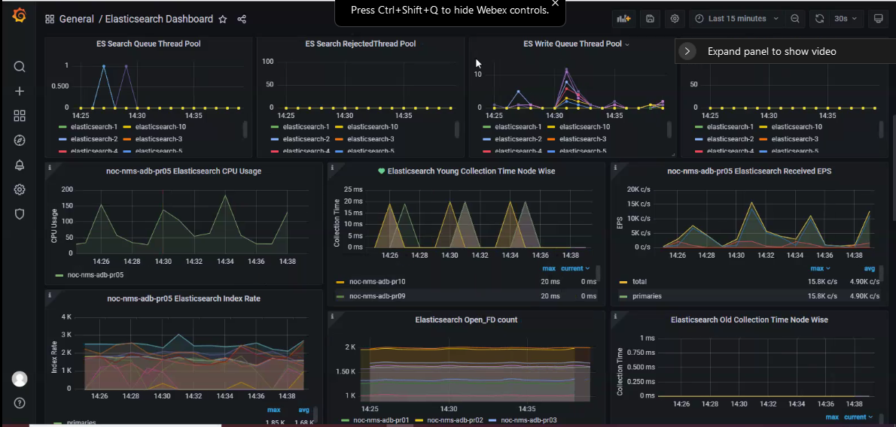The image size is (896, 427).
Task: Zoom out the time range
Action: pyautogui.click(x=795, y=19)
